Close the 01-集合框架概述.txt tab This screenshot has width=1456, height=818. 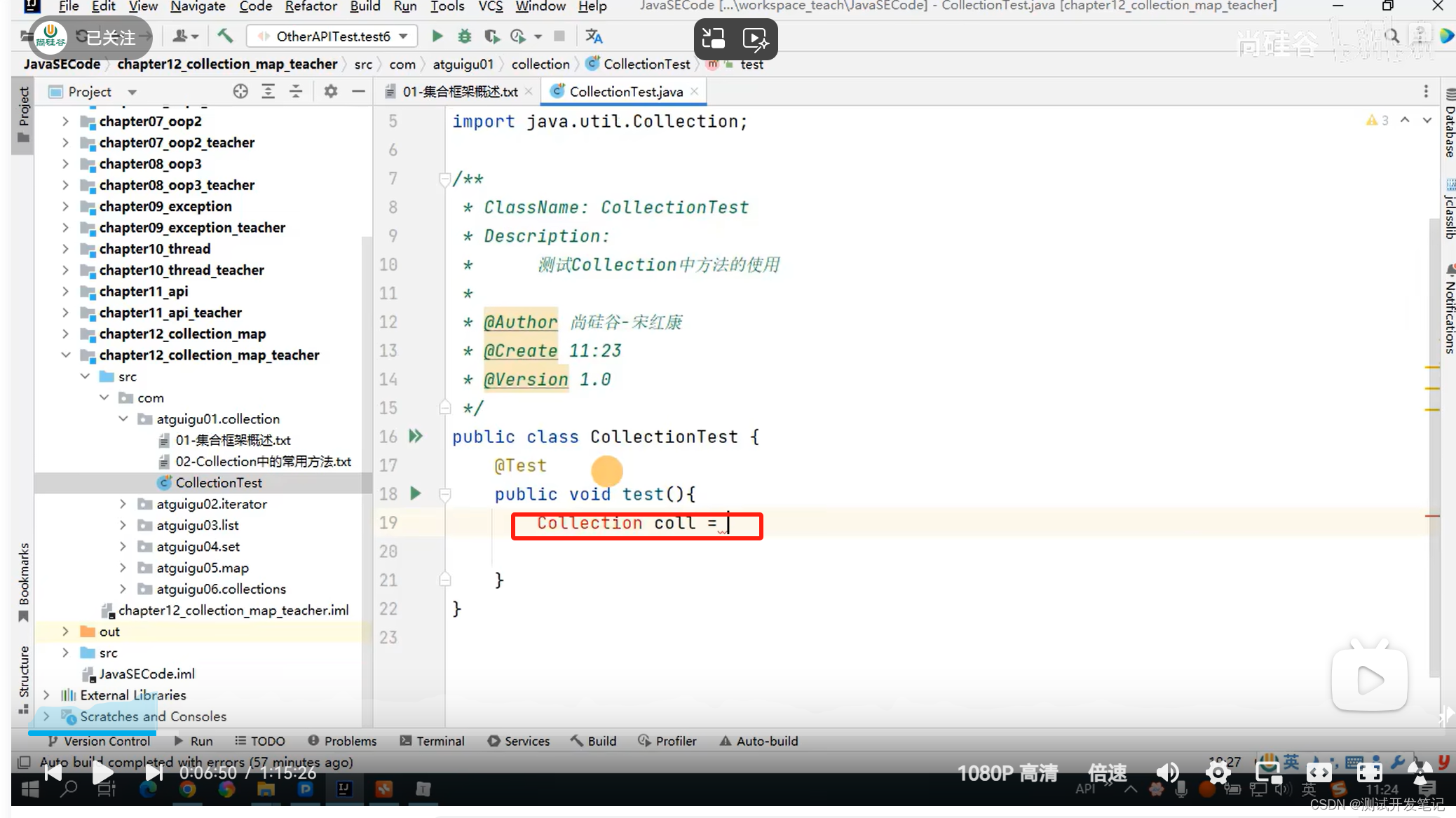coord(529,91)
